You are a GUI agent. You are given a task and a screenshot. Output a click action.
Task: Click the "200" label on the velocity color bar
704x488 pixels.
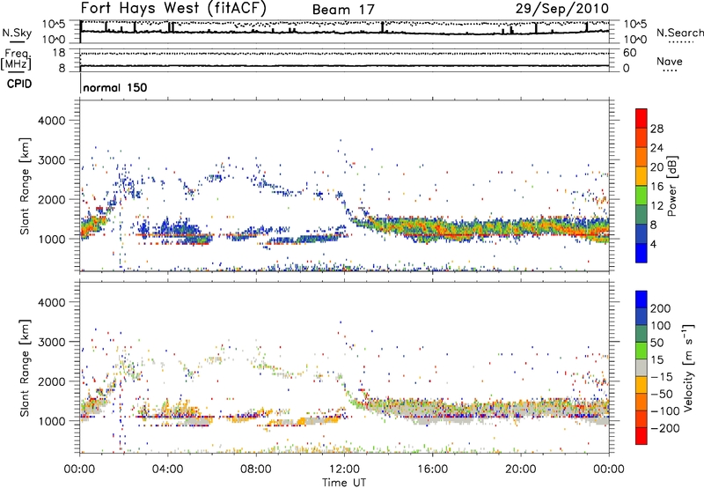(x=661, y=308)
